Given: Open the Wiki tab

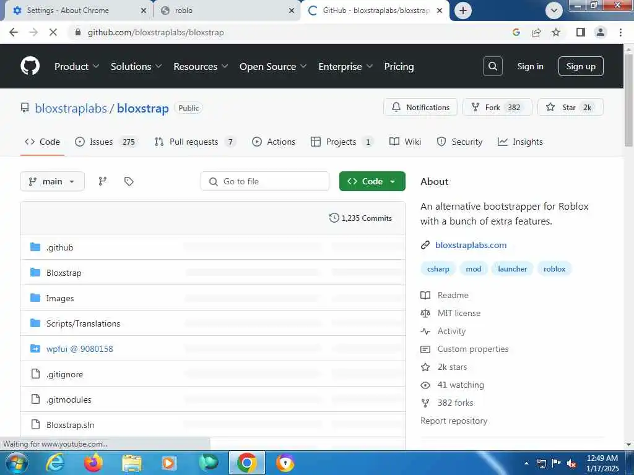Looking at the screenshot, I should pos(405,142).
